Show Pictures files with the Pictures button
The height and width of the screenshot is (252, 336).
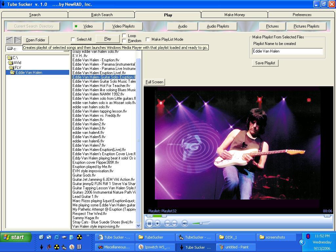(x=272, y=26)
